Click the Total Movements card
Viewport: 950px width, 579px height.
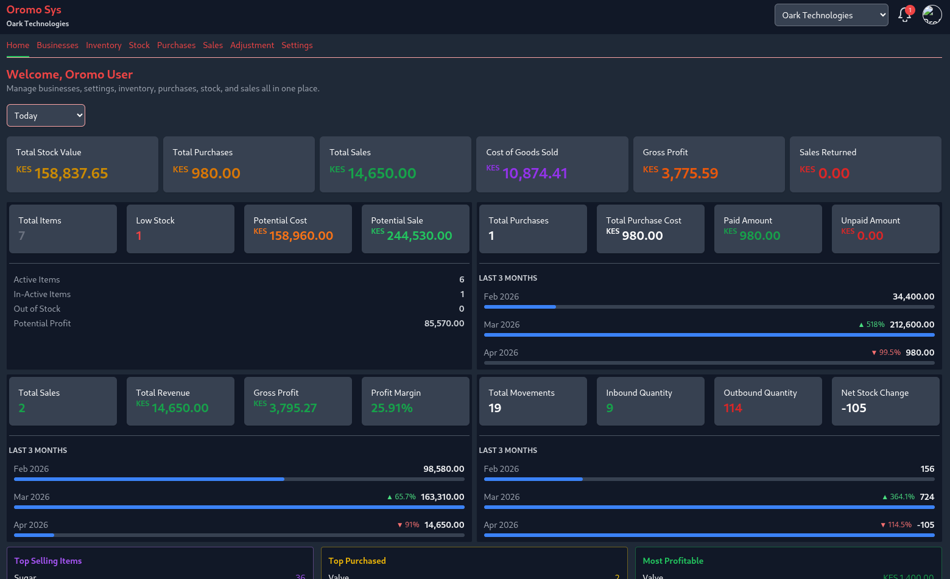point(533,401)
